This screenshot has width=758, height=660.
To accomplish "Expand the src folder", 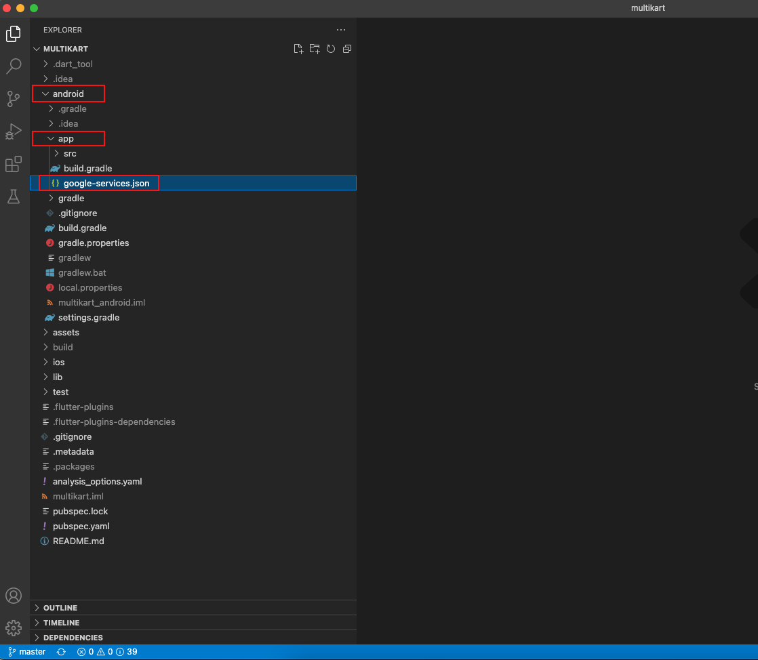I will click(x=193, y=153).
